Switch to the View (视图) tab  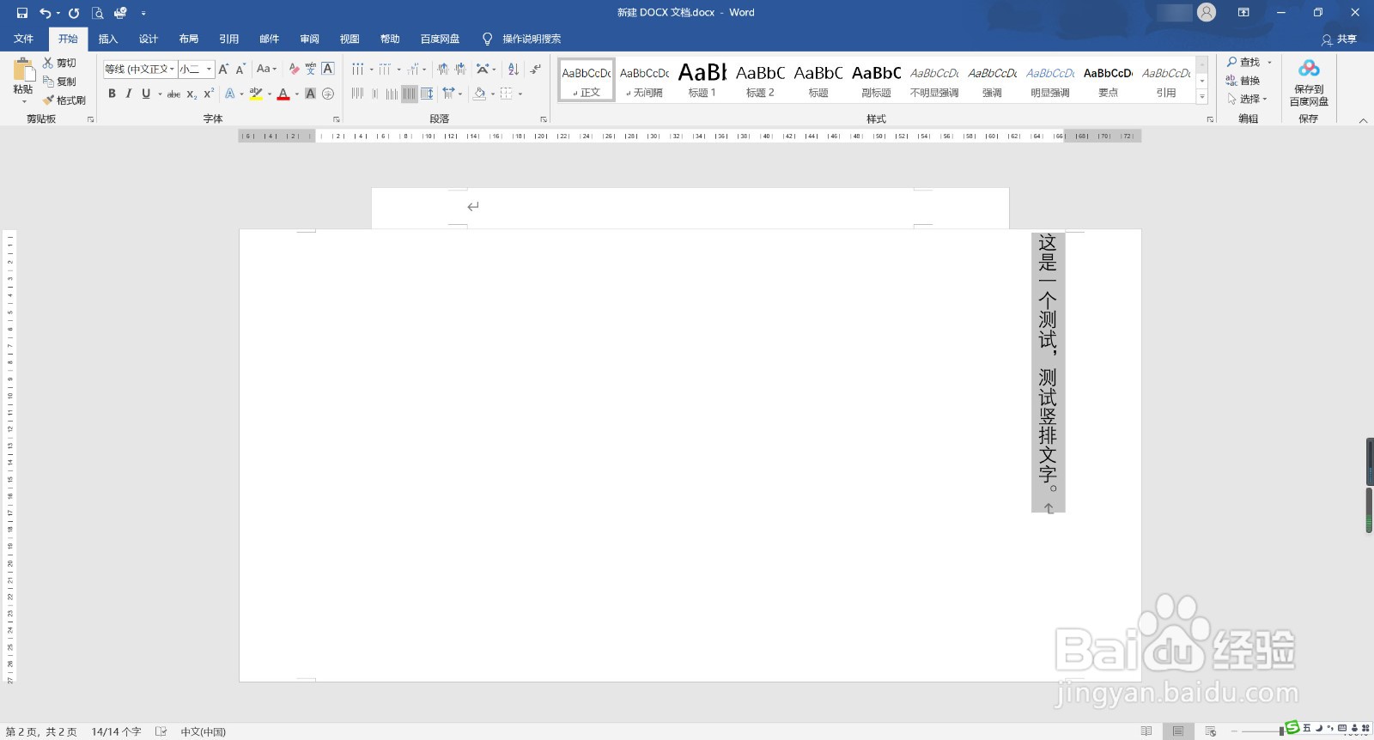tap(350, 39)
